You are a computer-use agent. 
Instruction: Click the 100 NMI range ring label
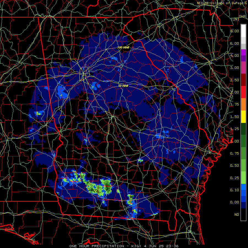[x=123, y=47]
